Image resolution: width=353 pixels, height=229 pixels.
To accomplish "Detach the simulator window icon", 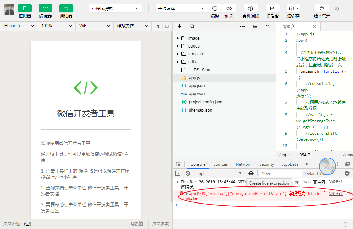I will pyautogui.click(x=167, y=27).
